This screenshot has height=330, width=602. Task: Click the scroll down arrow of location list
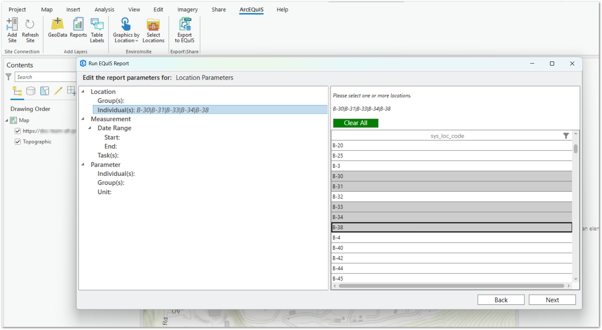[576, 279]
